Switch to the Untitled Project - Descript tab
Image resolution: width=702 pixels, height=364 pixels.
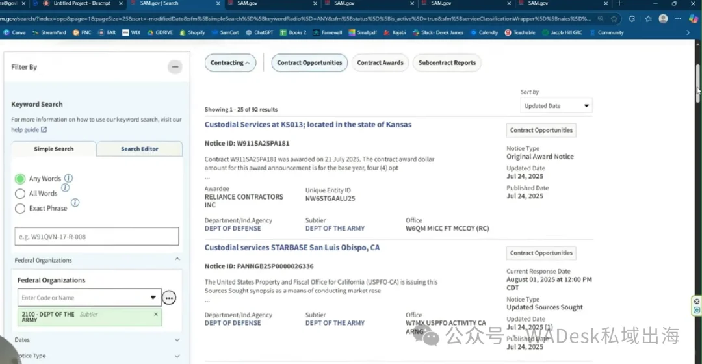[x=81, y=3]
